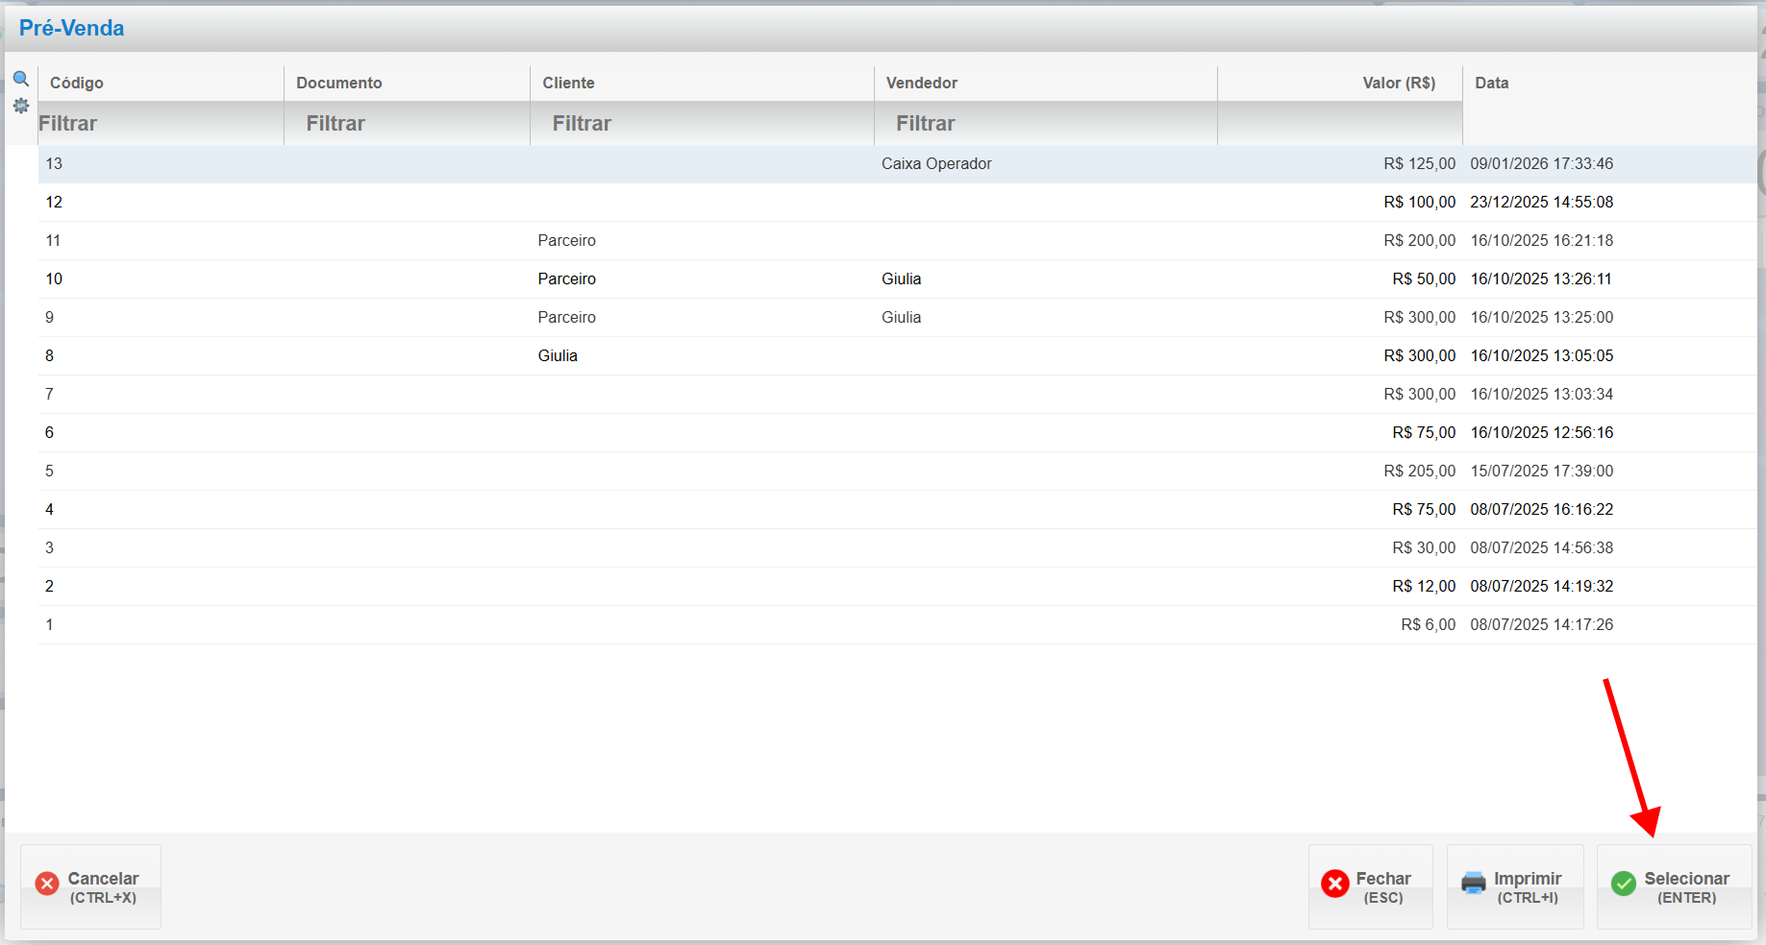Sort by the Valor (R$) column header

(1398, 83)
